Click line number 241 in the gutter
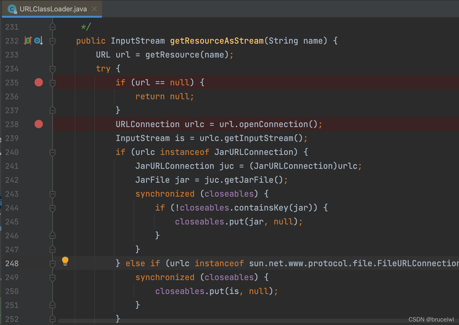 pos(12,166)
